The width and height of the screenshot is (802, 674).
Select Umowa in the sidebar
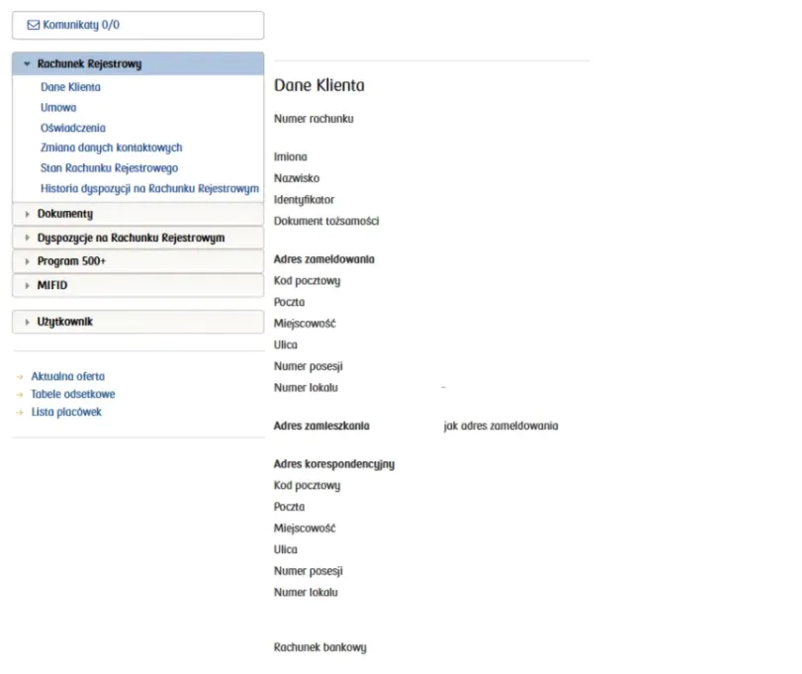(58, 108)
